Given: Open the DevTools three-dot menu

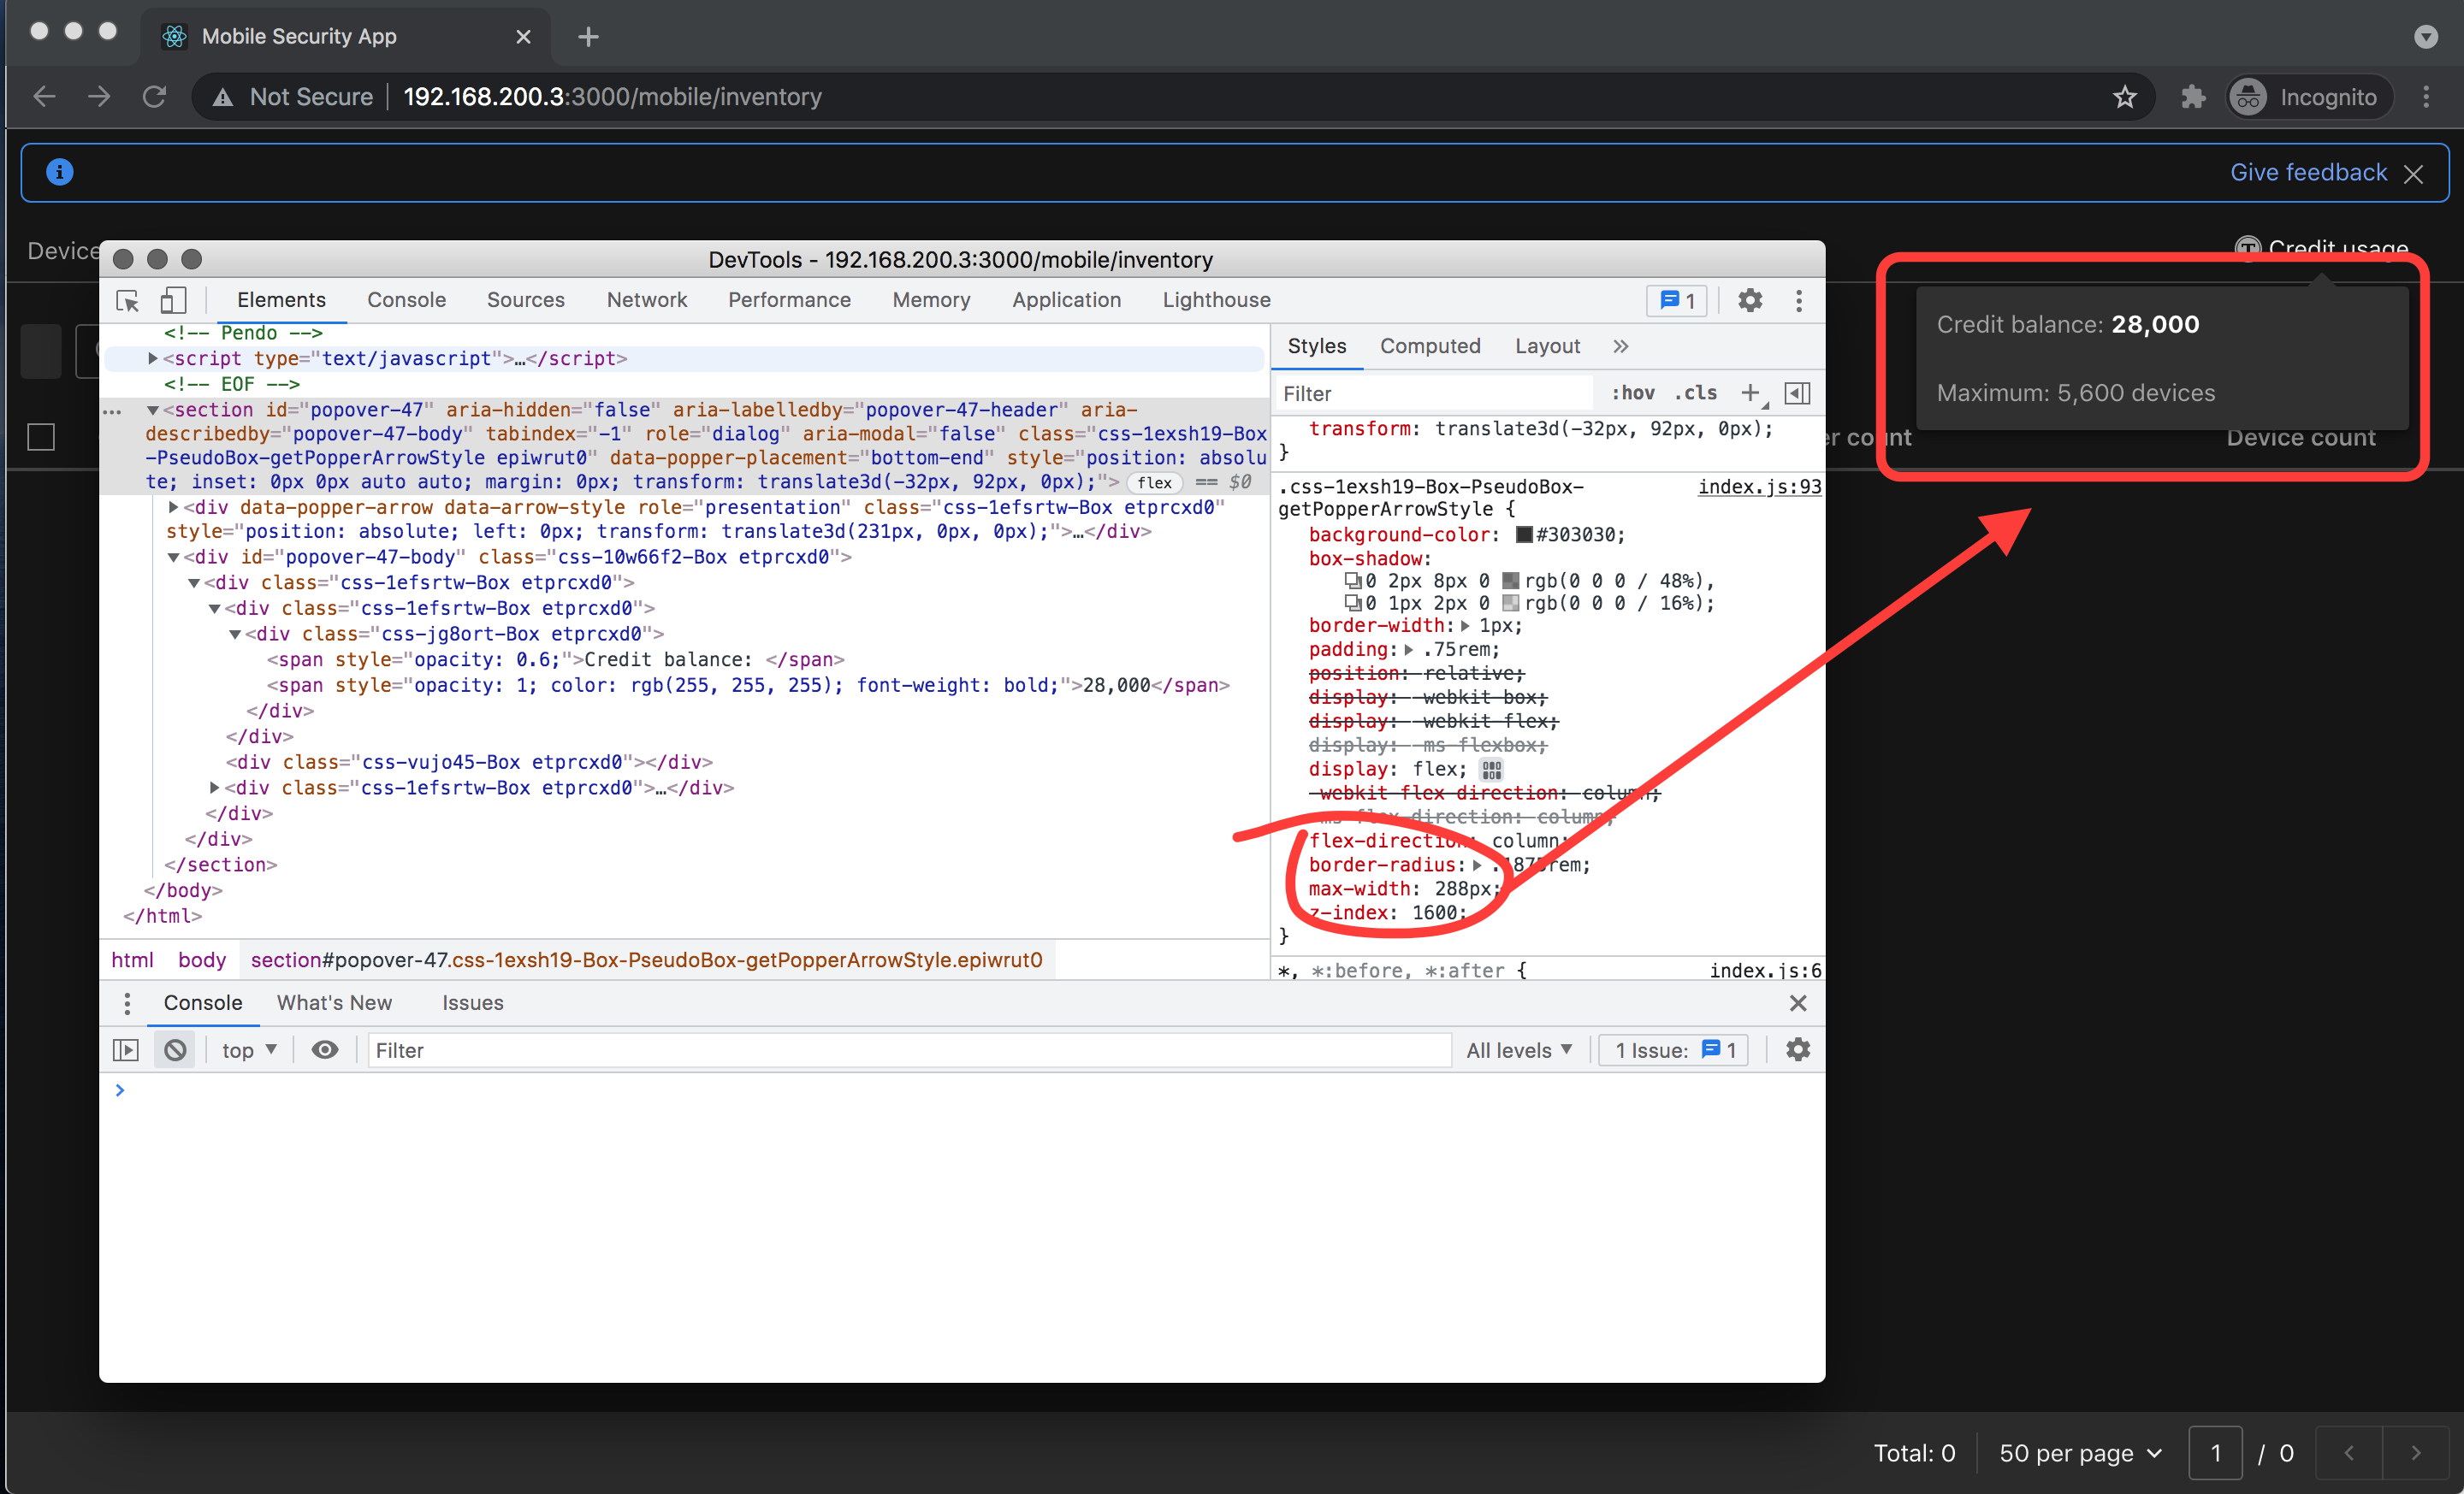Looking at the screenshot, I should tap(1799, 301).
